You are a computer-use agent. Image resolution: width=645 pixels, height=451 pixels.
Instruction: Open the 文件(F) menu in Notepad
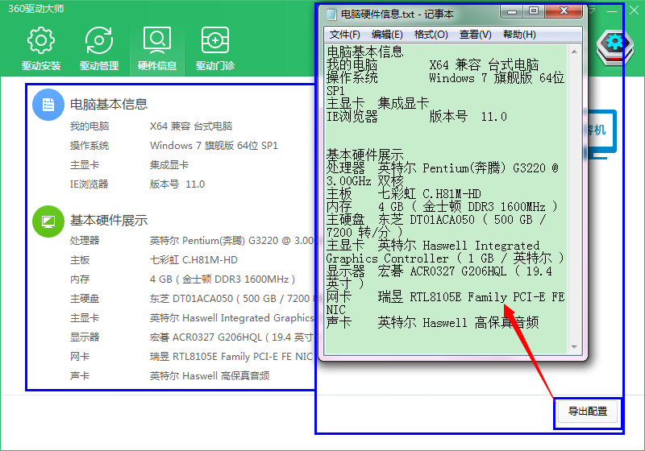(x=345, y=35)
